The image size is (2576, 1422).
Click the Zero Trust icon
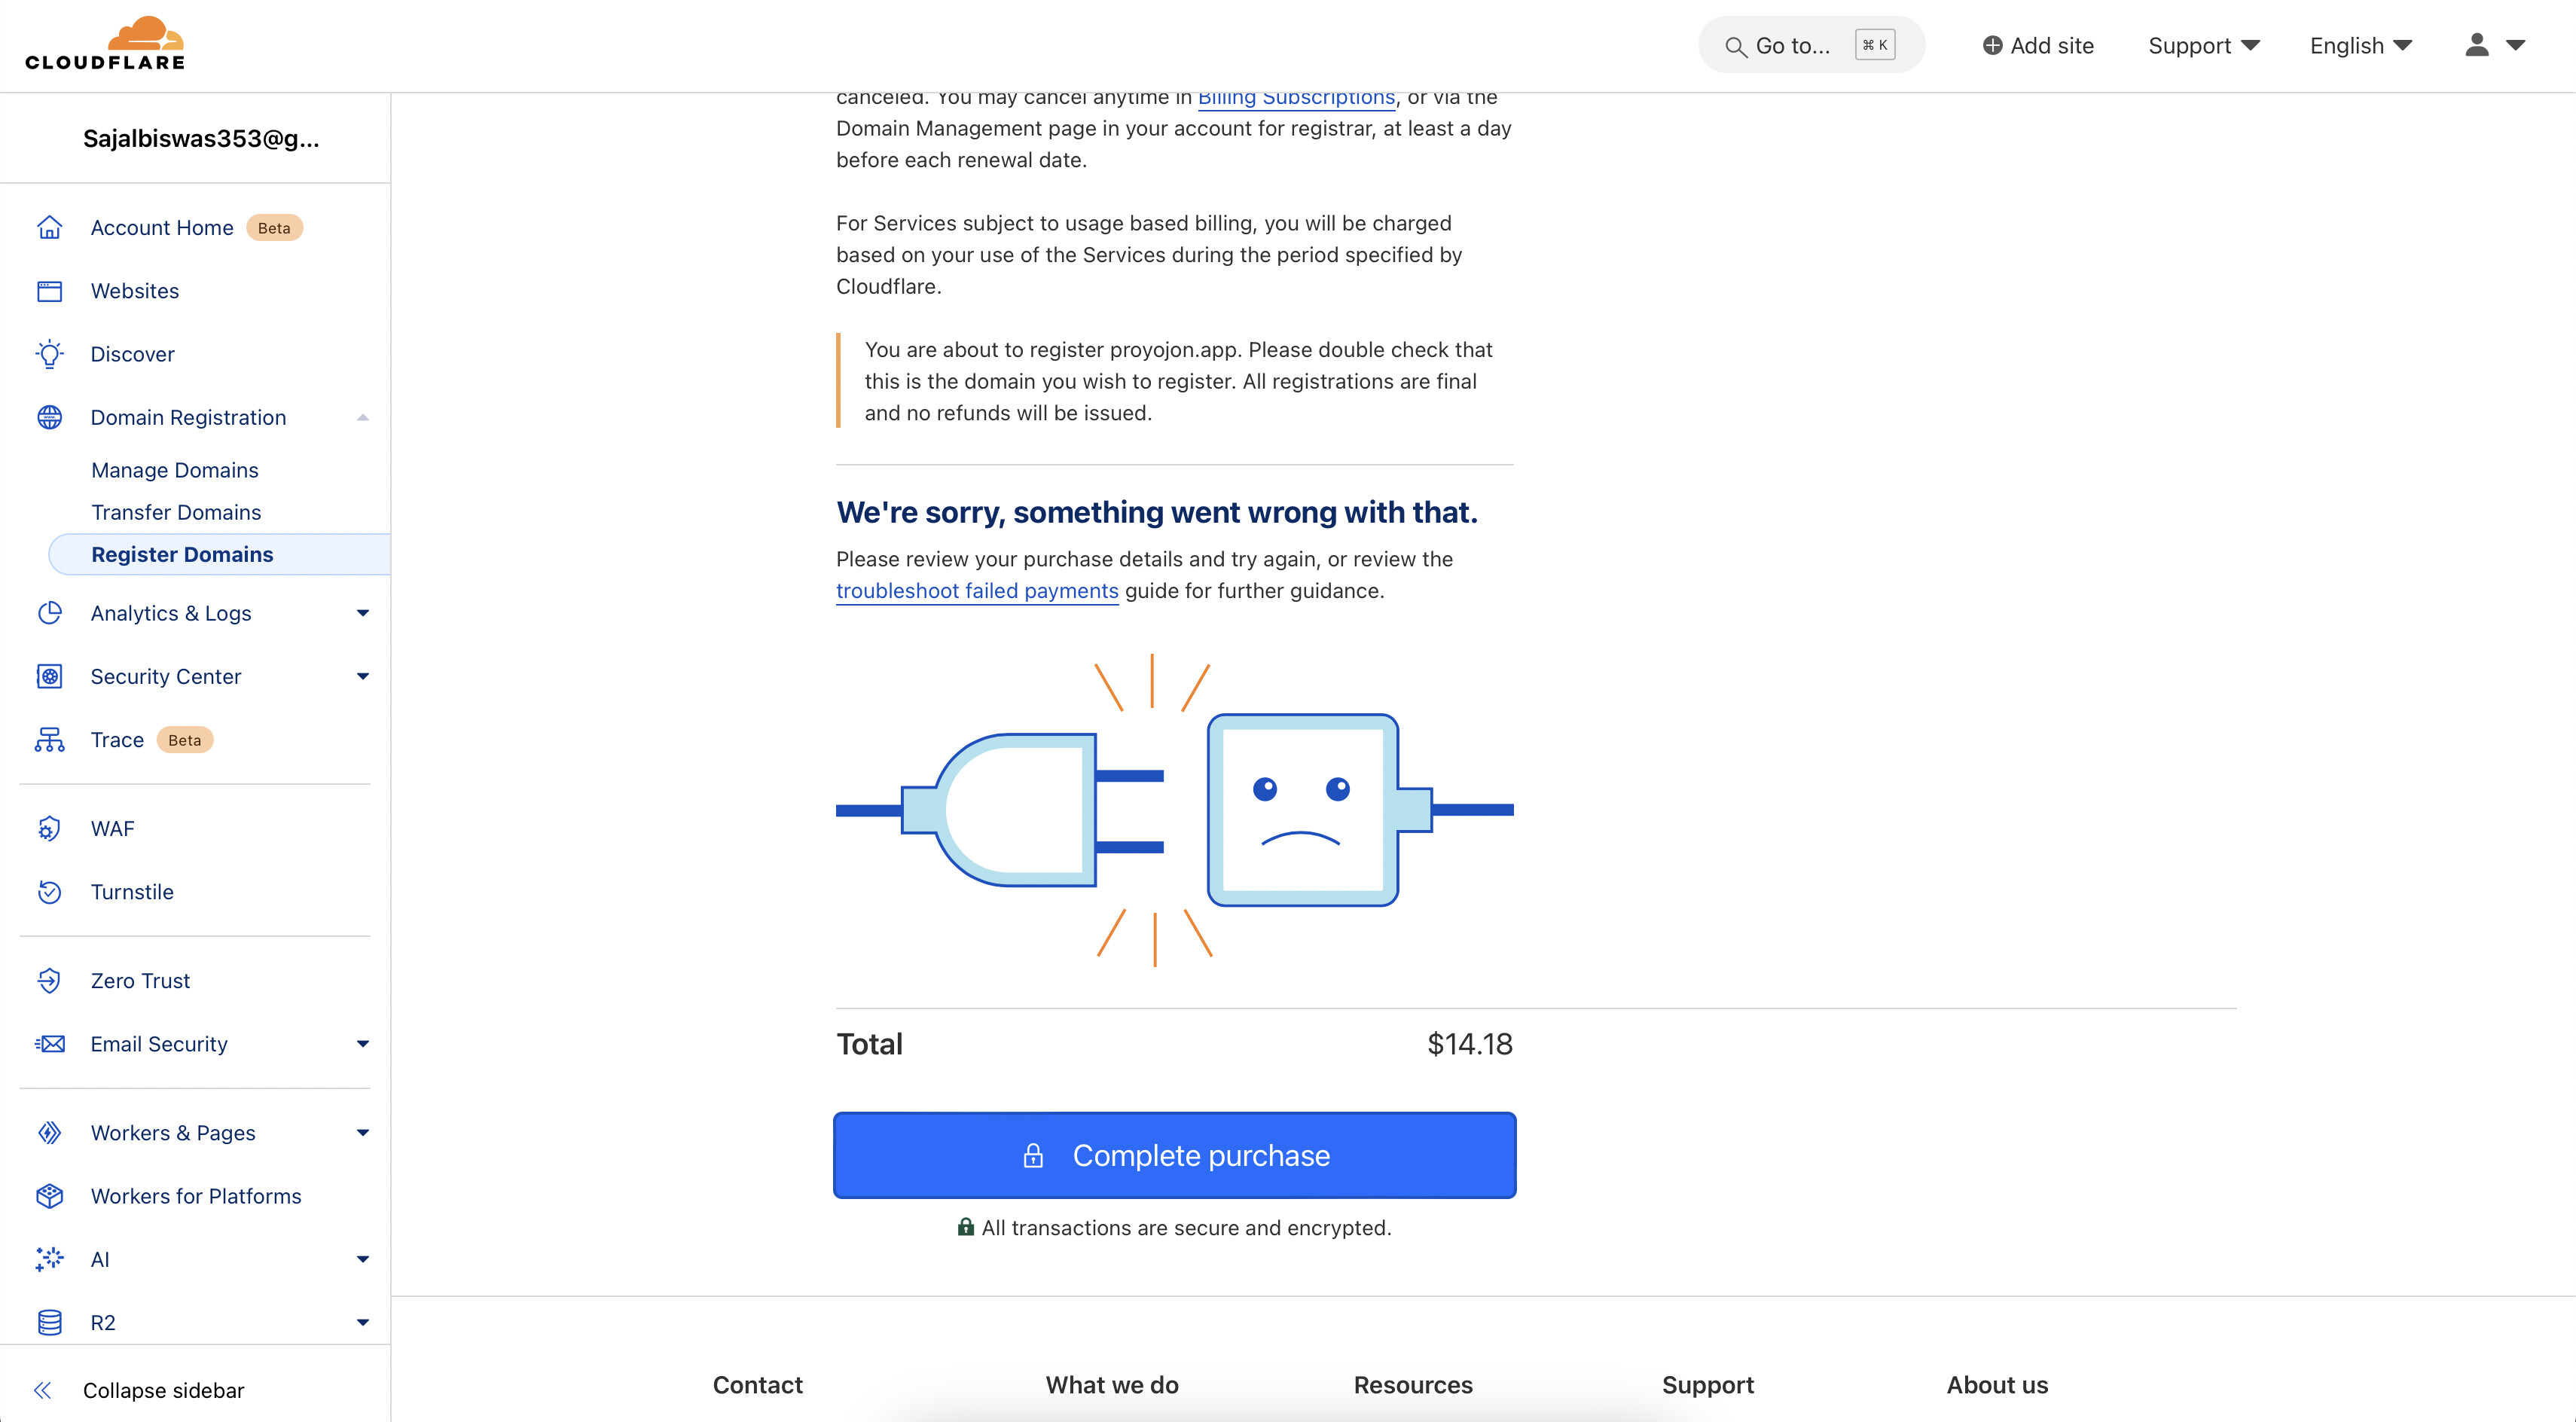pyautogui.click(x=49, y=981)
